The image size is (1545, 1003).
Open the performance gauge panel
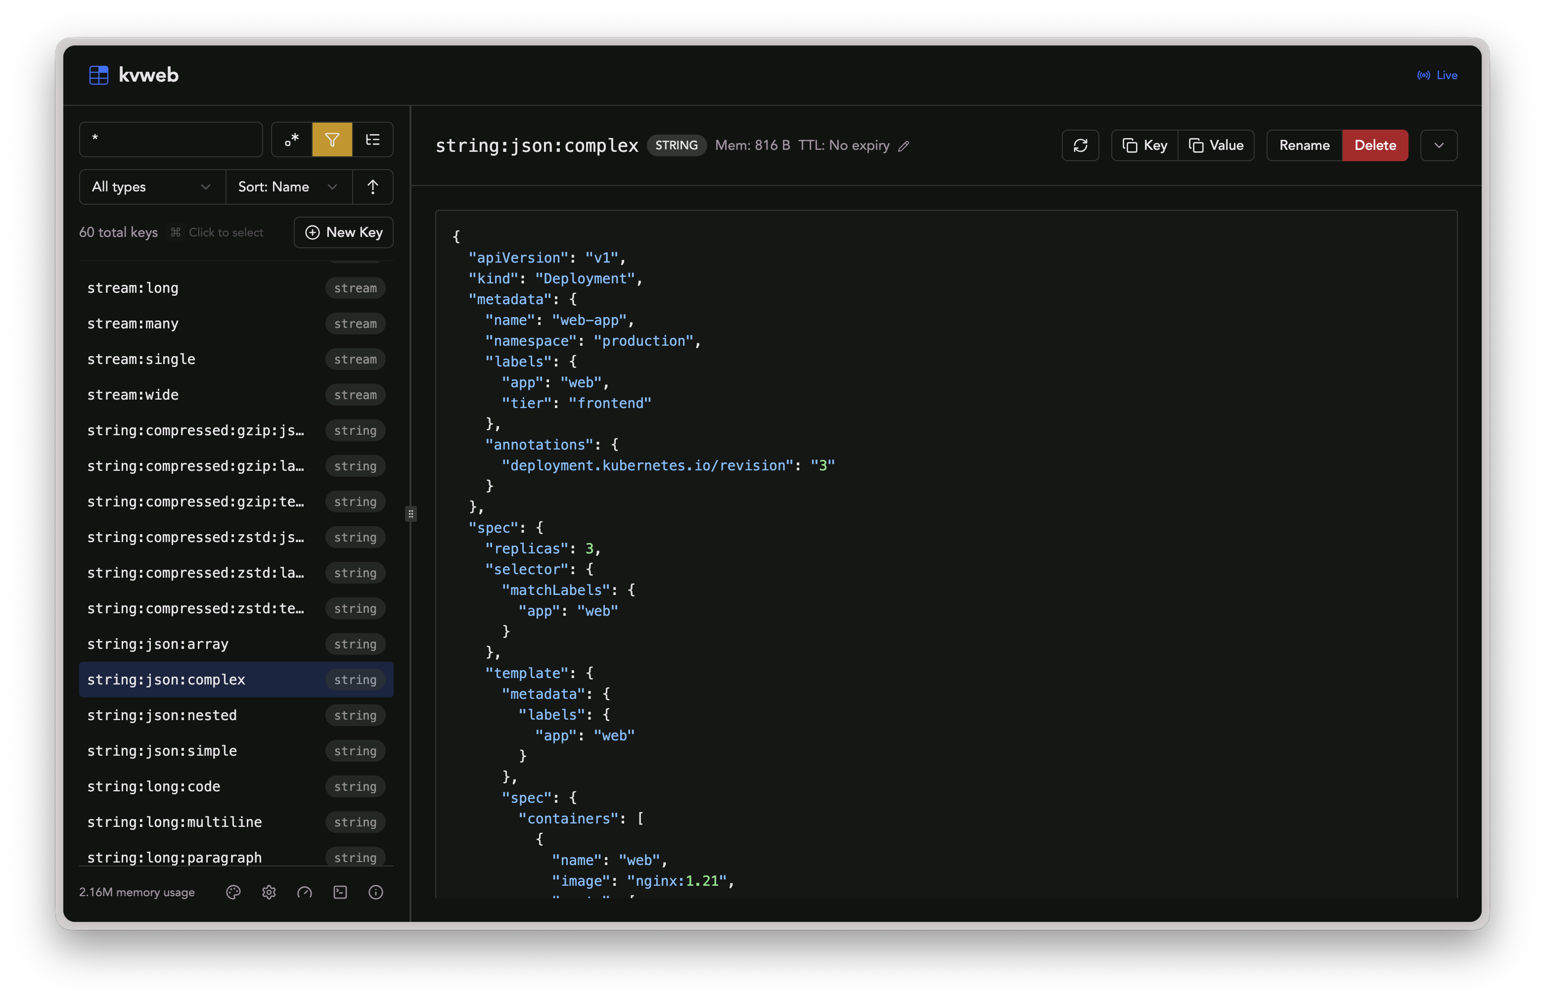305,892
